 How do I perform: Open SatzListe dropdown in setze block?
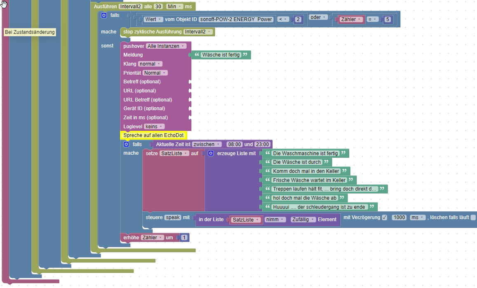[x=174, y=153]
